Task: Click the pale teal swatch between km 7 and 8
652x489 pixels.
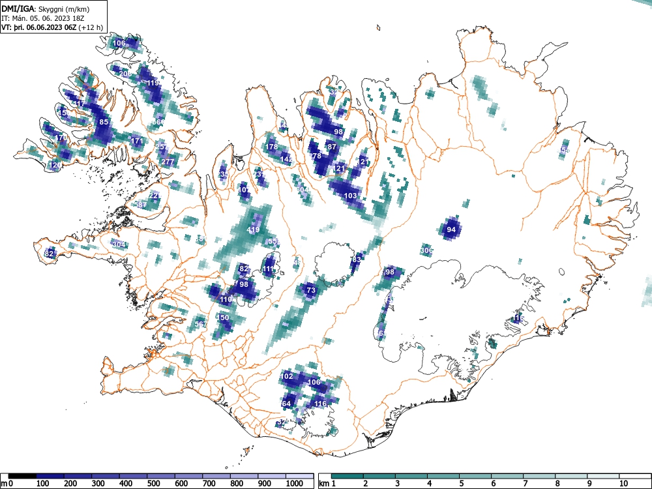Action: (539, 476)
